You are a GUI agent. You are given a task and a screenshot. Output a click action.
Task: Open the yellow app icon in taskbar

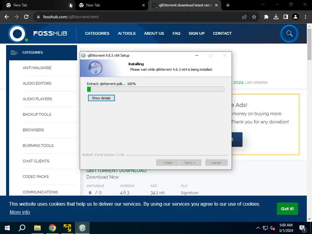click(x=67, y=228)
